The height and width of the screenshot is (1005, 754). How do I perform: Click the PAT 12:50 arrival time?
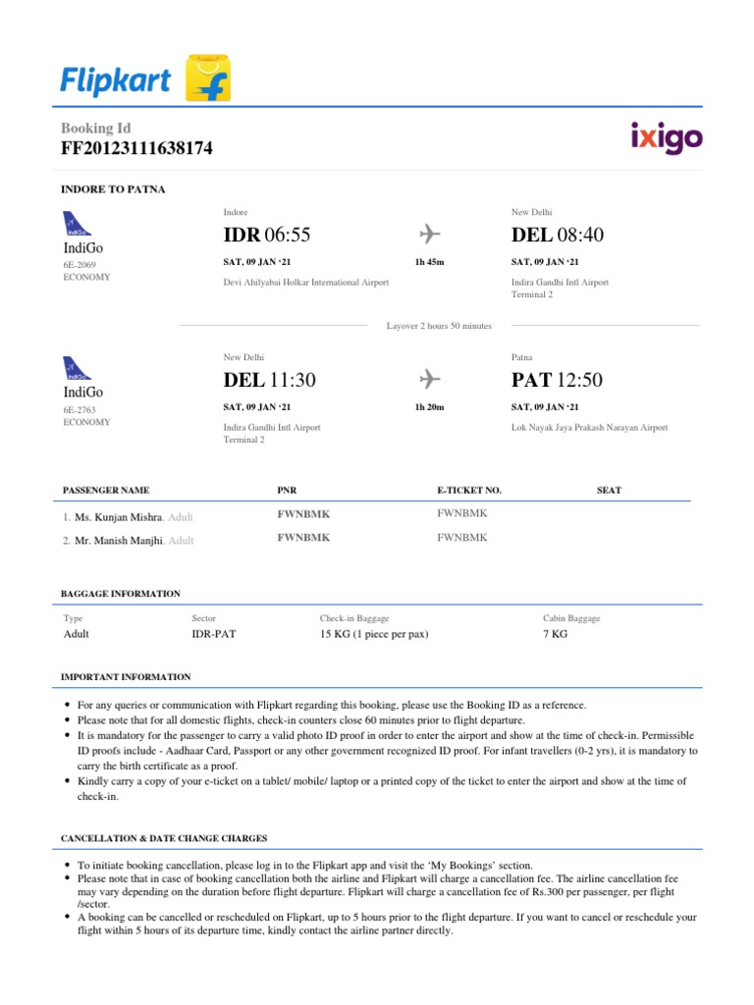[x=558, y=380]
